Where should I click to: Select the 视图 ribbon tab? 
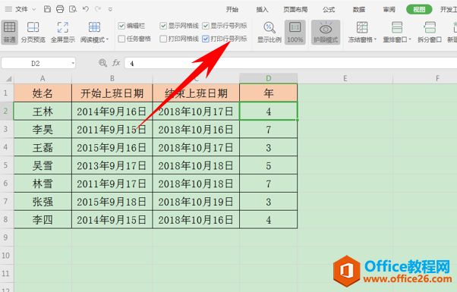pyautogui.click(x=419, y=10)
